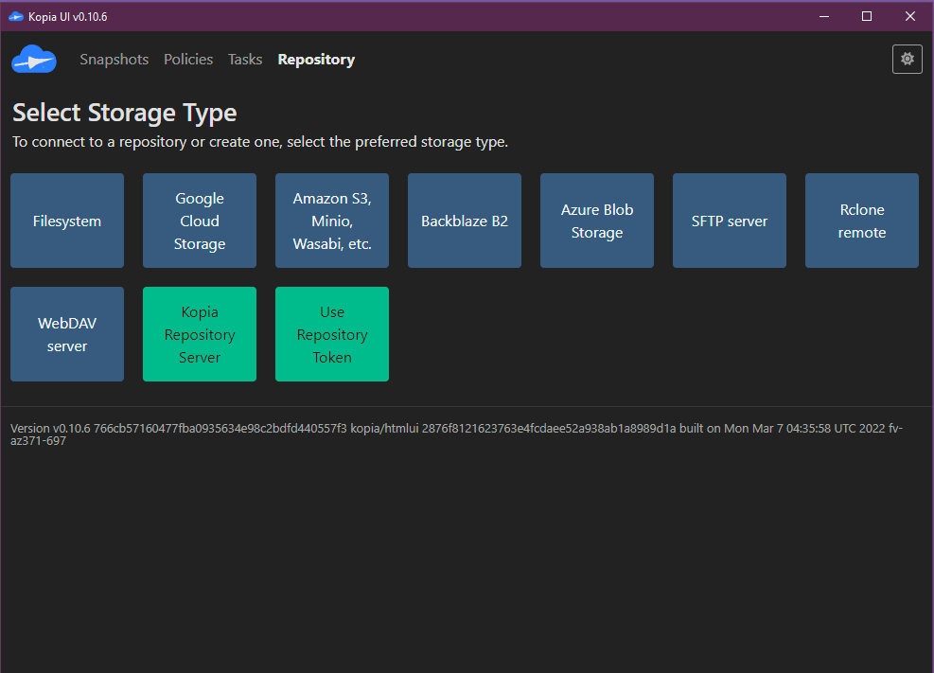
Task: Select the Repository tab
Action: pos(316,60)
